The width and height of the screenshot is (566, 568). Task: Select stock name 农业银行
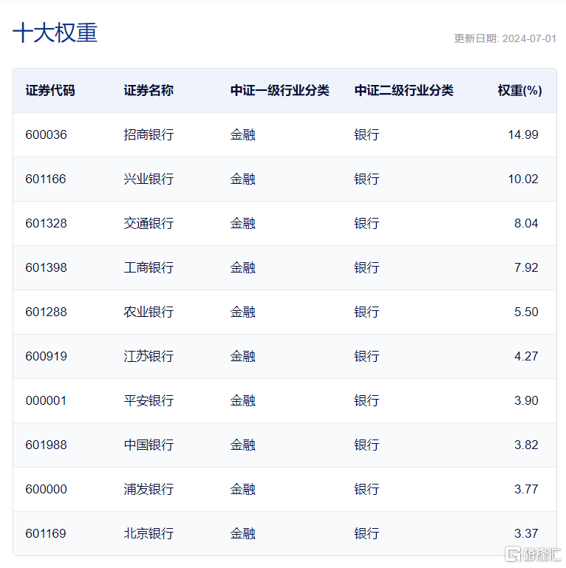tap(149, 312)
